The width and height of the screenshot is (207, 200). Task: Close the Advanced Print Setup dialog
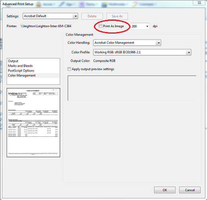tap(199, 2)
